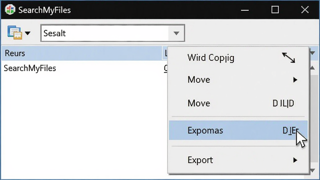Close the SearchMyFiles window
This screenshot has height=180, width=320.
(x=305, y=10)
